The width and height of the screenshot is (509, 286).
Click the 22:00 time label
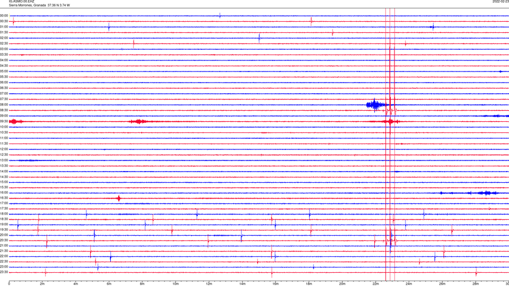point(4,256)
